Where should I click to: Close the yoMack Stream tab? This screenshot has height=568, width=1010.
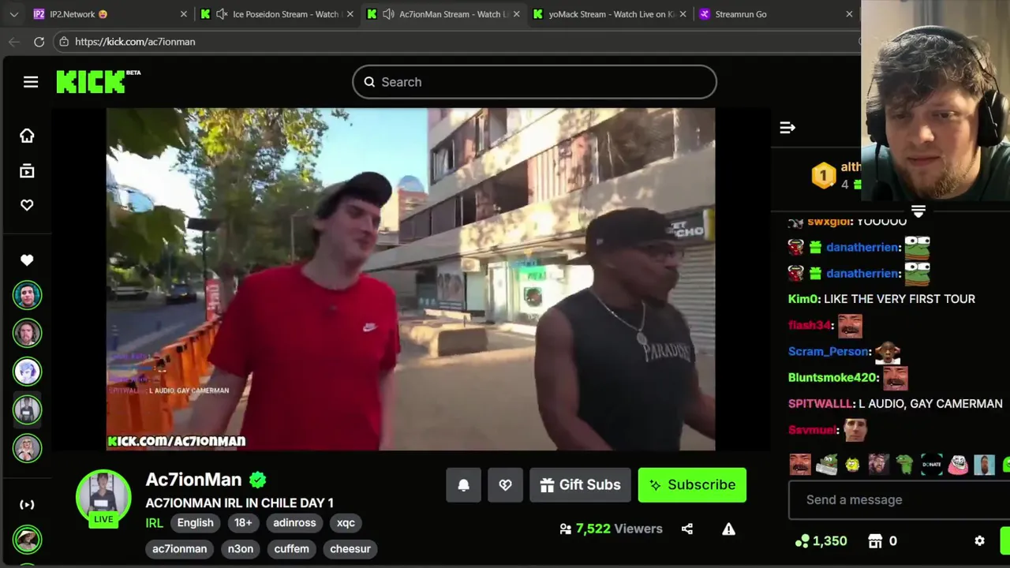(x=683, y=14)
